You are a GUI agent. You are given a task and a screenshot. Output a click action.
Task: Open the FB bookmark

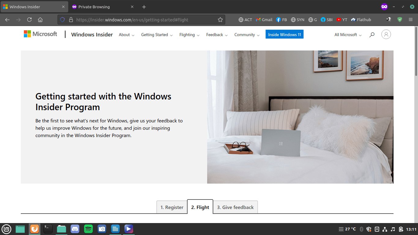click(282, 20)
